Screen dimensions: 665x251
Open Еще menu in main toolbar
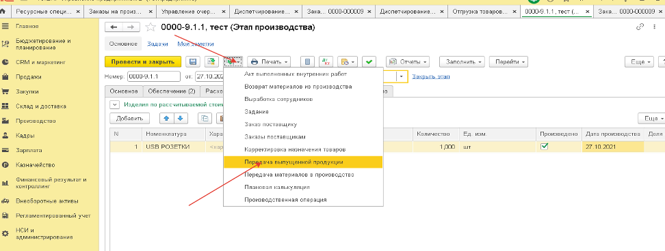(x=640, y=61)
